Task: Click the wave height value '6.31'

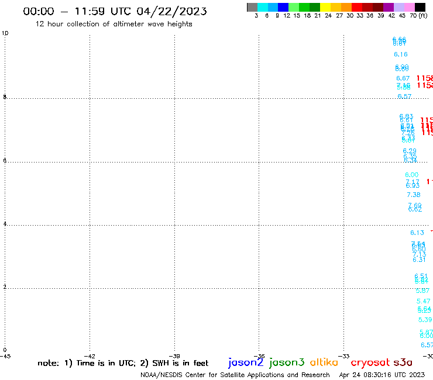Action: pyautogui.click(x=419, y=260)
